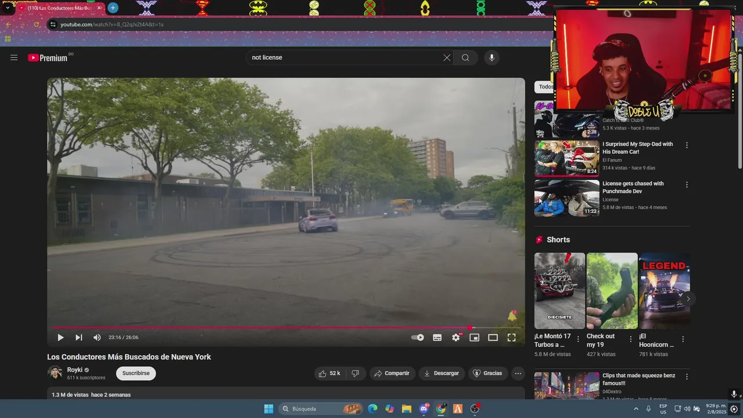This screenshot has height=418, width=743.
Task: Open the LEGEND Hoonicorn Short thumbnail
Action: (664, 291)
